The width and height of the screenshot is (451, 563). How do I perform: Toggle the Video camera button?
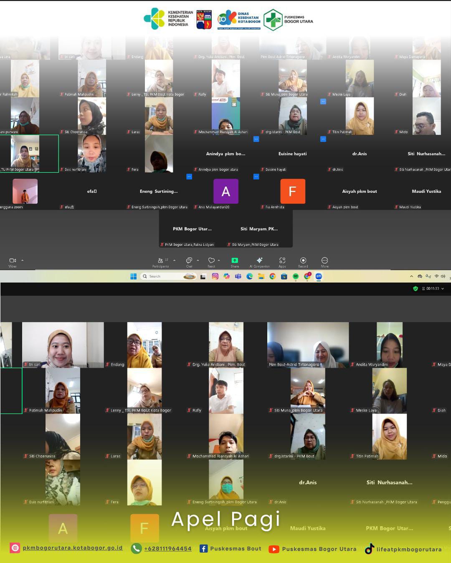pos(13,261)
